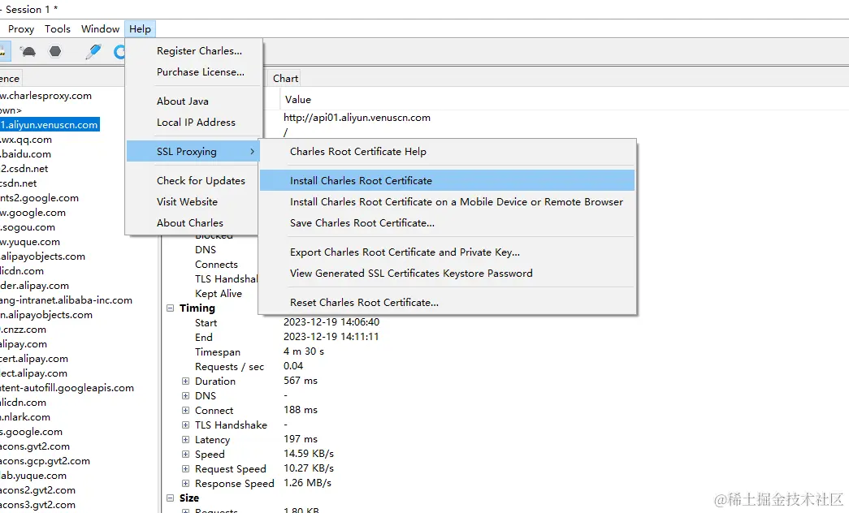Image resolution: width=849 pixels, height=513 pixels.
Task: View Generated SSL Certificates Keystore Password
Action: coord(447,274)
